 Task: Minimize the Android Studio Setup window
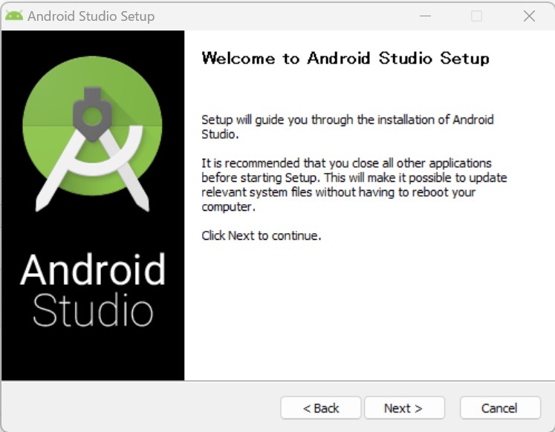click(425, 16)
